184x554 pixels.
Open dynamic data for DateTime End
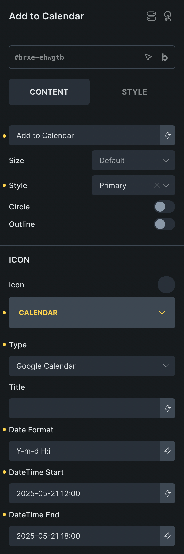click(x=167, y=536)
